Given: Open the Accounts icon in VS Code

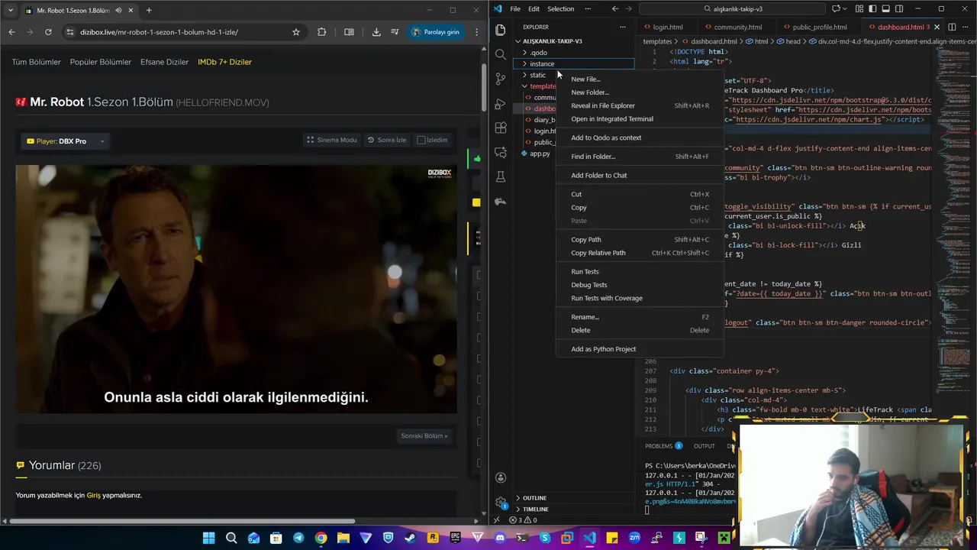Looking at the screenshot, I should tap(501, 477).
